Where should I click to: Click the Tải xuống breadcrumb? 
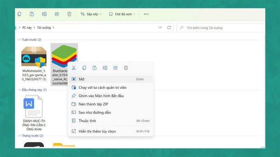(44, 28)
